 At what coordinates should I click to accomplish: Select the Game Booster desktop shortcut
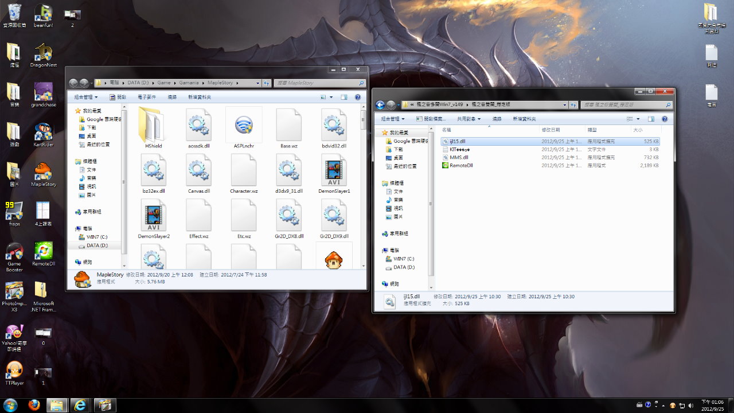14,257
